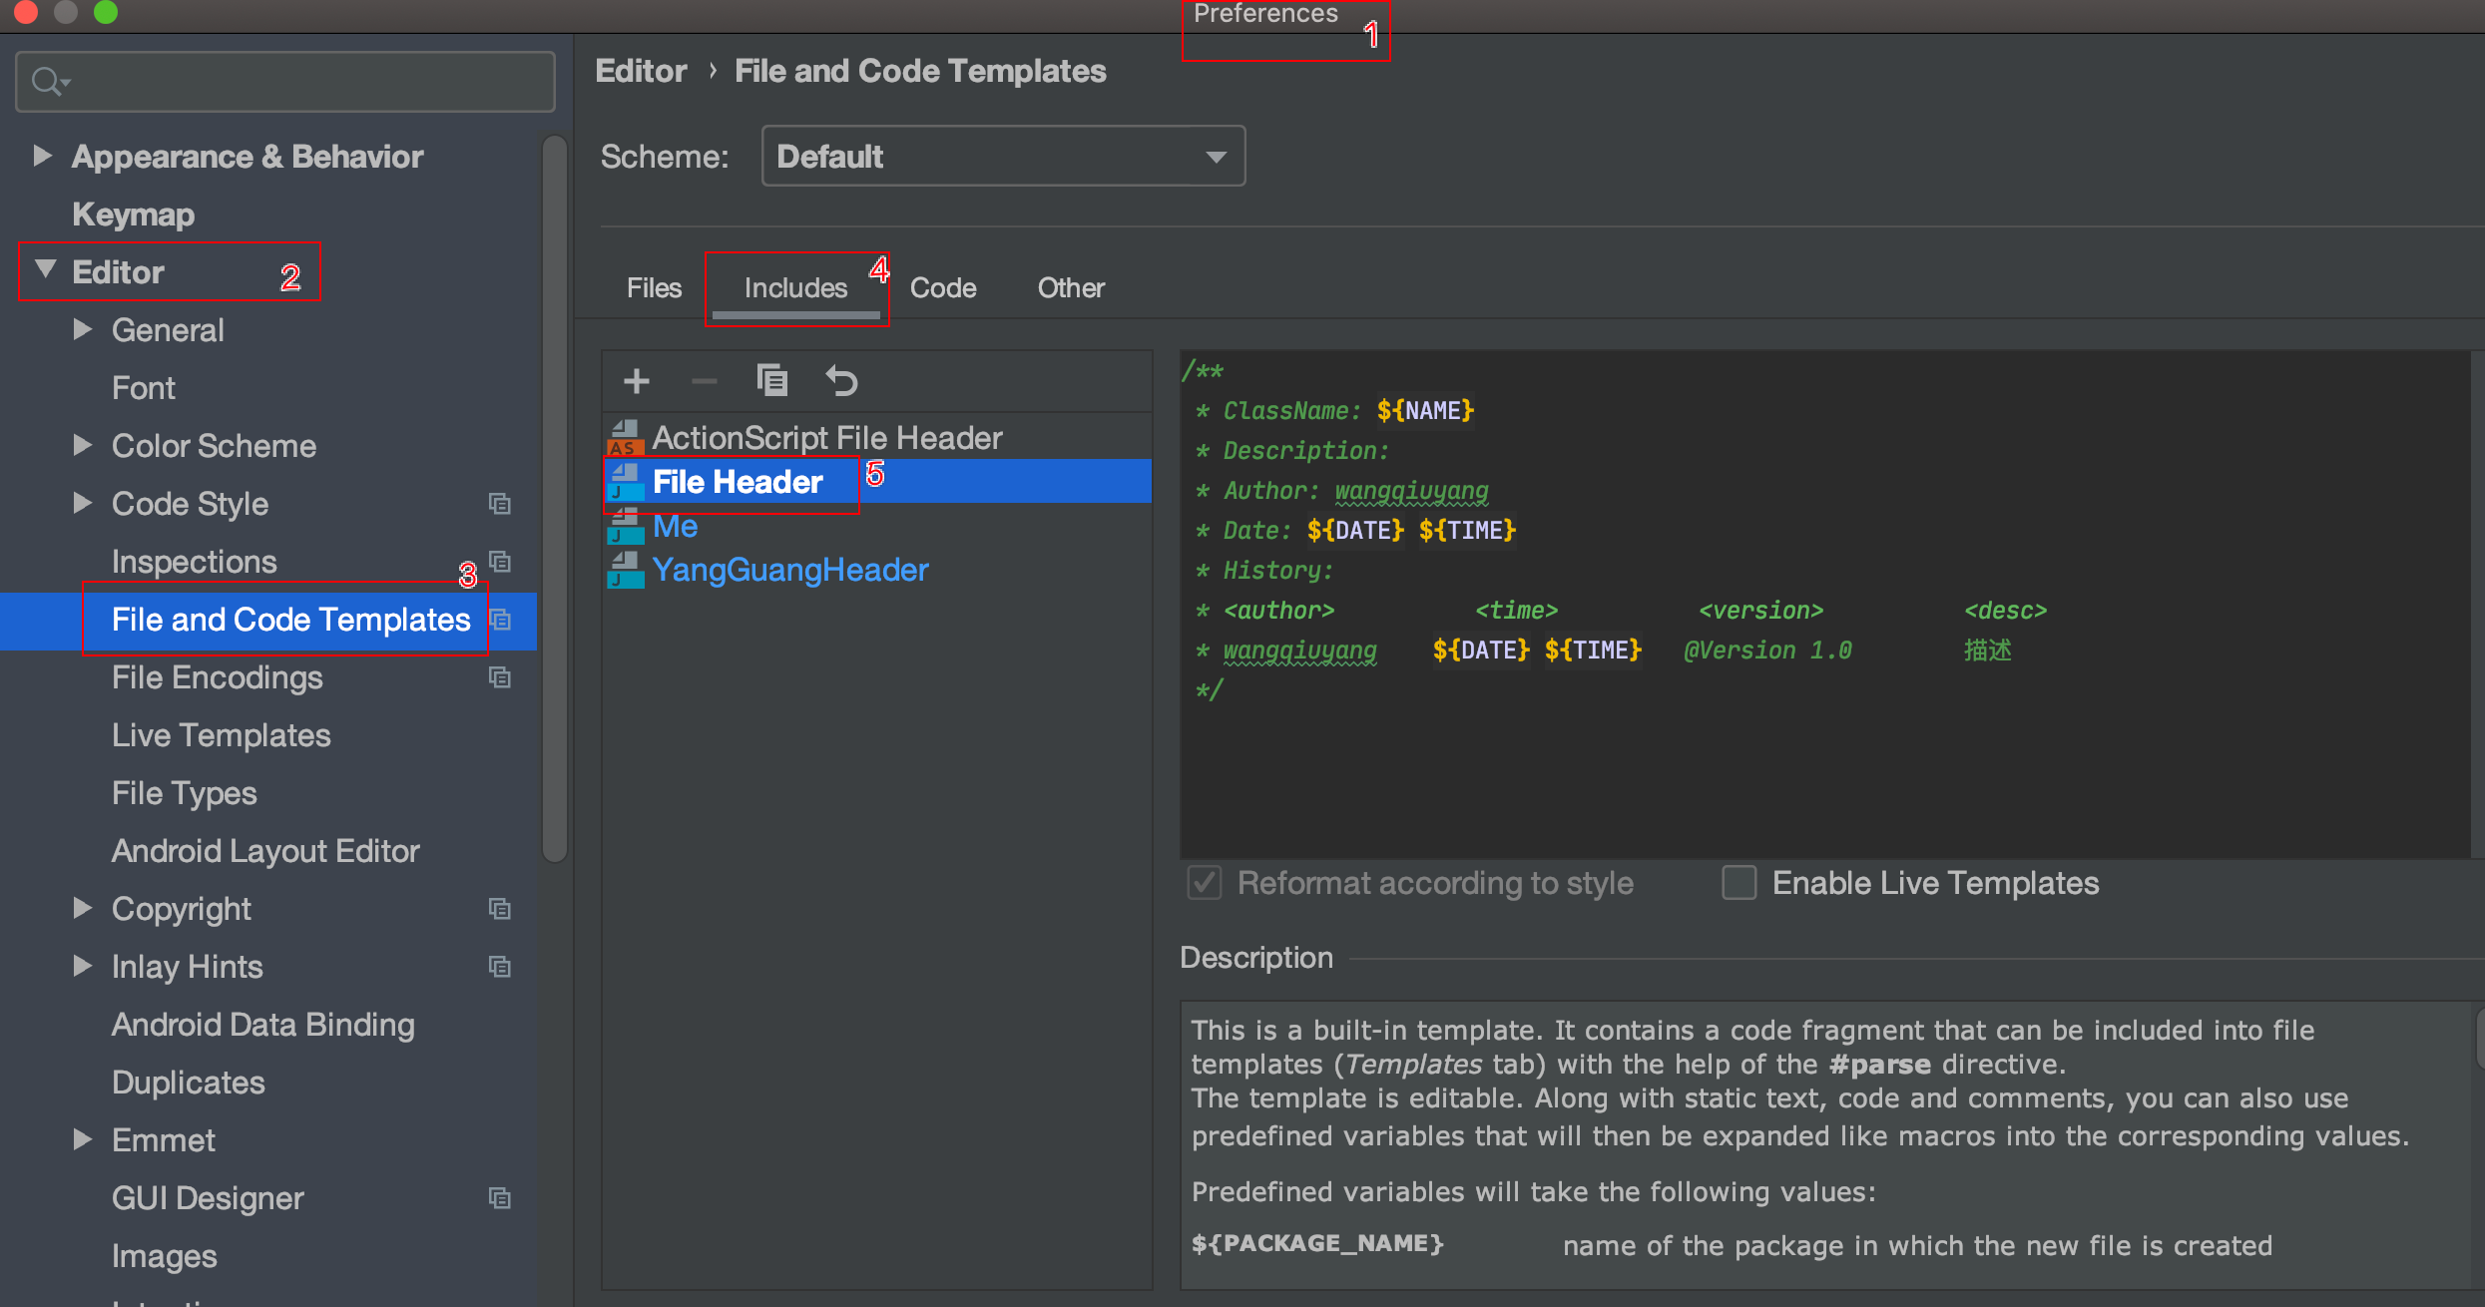The image size is (2485, 1307).
Task: Open Keymap settings
Action: (133, 215)
